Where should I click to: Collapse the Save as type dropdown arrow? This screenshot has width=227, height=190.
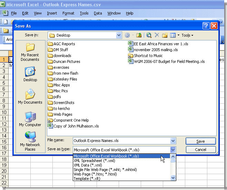tap(173, 150)
